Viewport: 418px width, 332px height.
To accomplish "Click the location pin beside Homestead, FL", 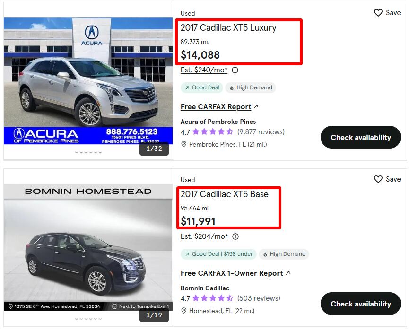I will click(183, 311).
